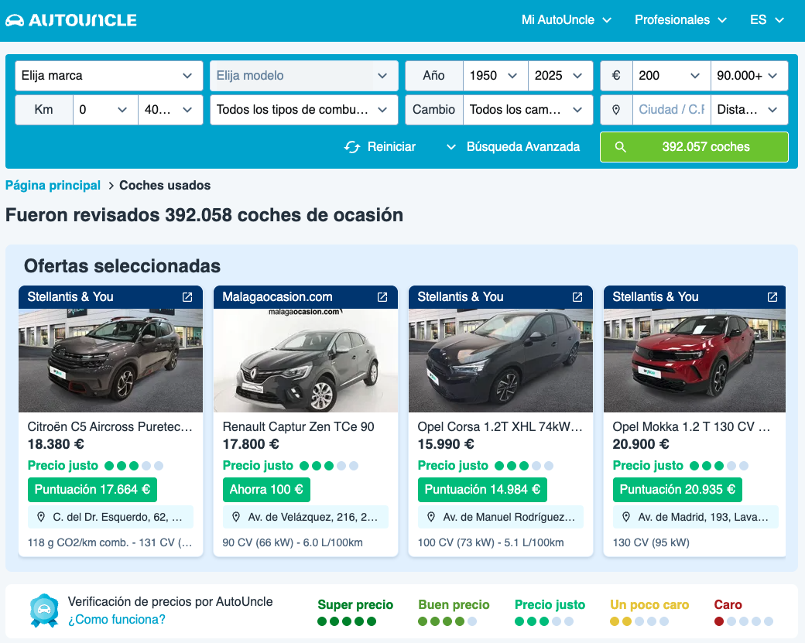Open minimum Km 0 dropdown

(x=105, y=110)
